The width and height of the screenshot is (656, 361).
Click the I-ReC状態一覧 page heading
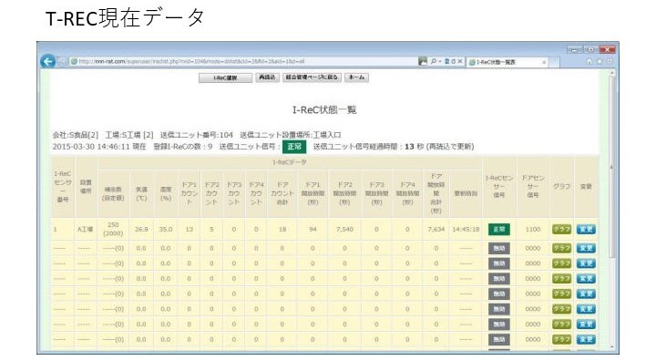tap(324, 109)
